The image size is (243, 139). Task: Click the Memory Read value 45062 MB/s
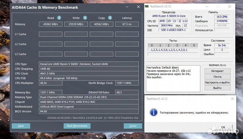pyautogui.click(x=51, y=24)
